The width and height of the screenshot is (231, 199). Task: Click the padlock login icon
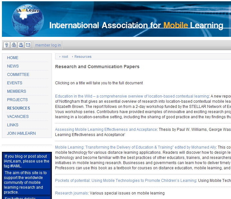[14, 45]
